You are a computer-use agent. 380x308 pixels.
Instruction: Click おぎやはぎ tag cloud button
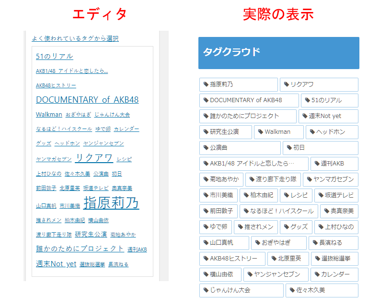[279, 243]
